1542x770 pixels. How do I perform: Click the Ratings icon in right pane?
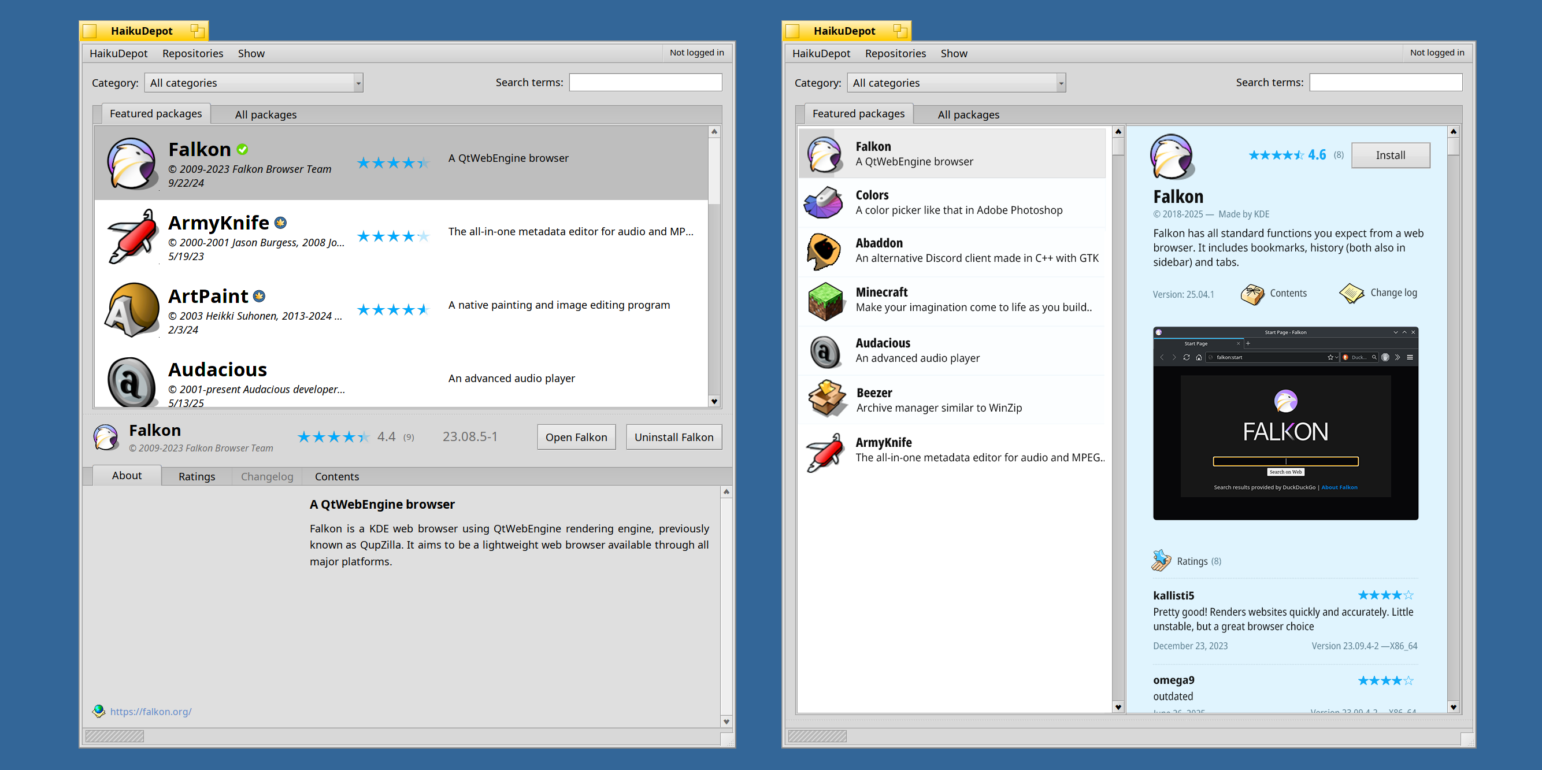tap(1161, 560)
